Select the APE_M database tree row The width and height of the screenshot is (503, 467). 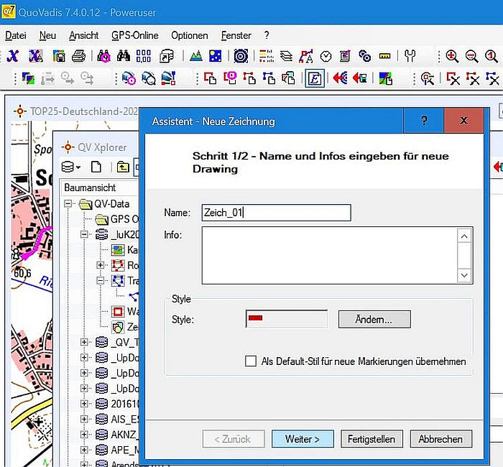[x=117, y=450]
